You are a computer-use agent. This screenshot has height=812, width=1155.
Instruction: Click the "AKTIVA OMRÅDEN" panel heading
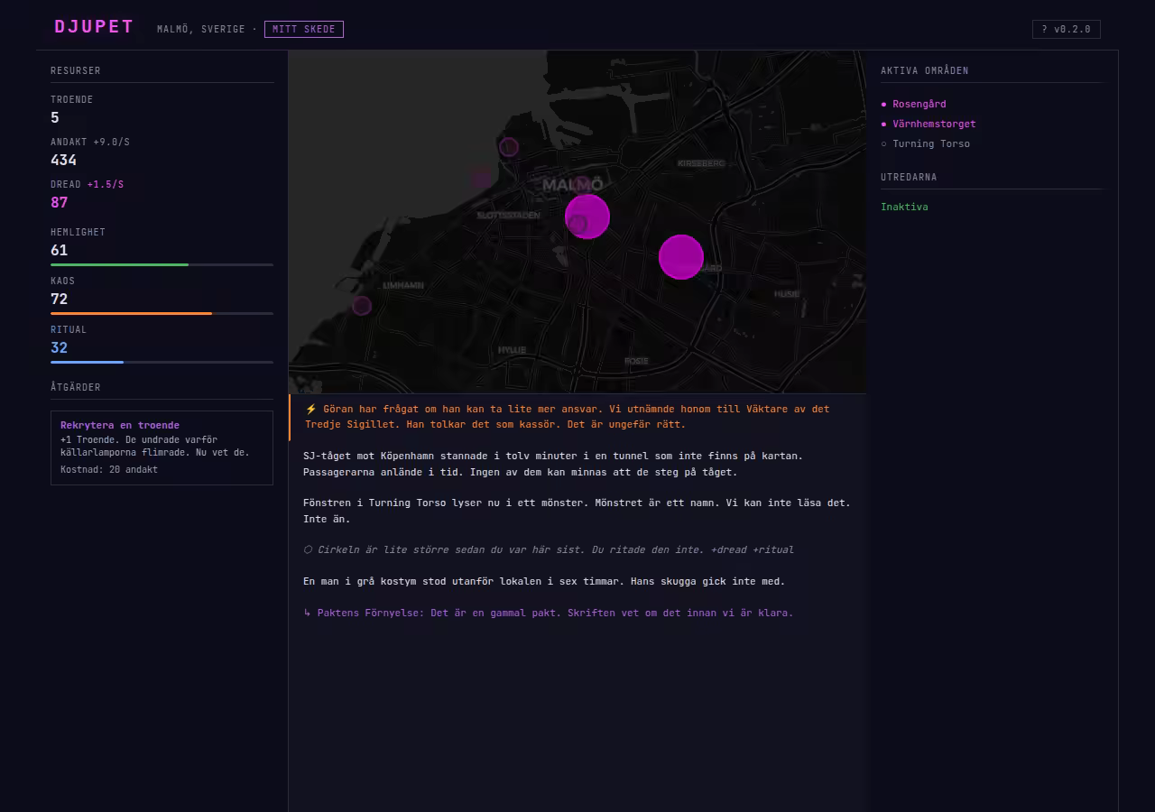925,70
